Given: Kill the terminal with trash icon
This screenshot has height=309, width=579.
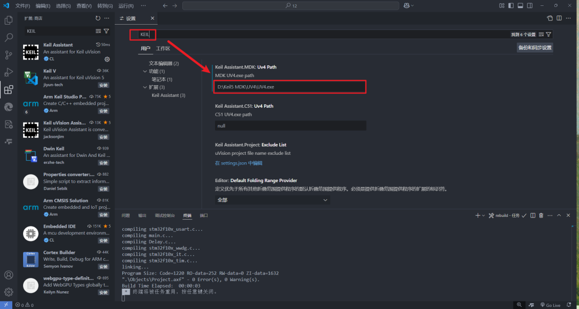Looking at the screenshot, I should click(541, 215).
